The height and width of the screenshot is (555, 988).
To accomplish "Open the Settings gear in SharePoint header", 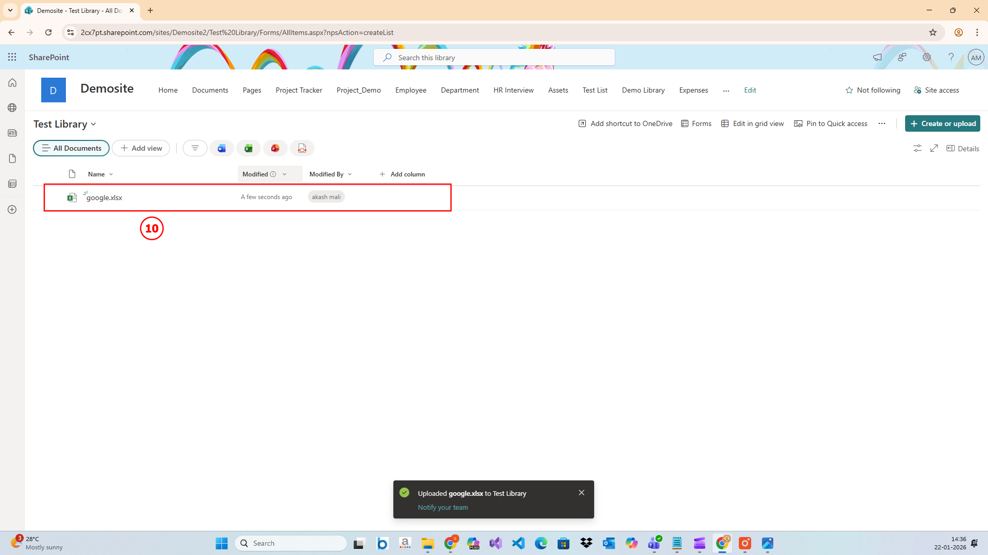I will click(x=927, y=57).
